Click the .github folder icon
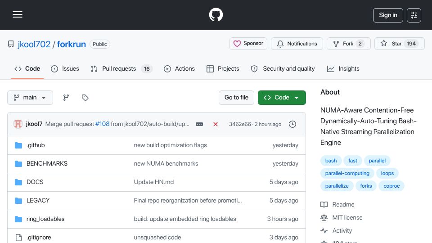 (x=18, y=145)
